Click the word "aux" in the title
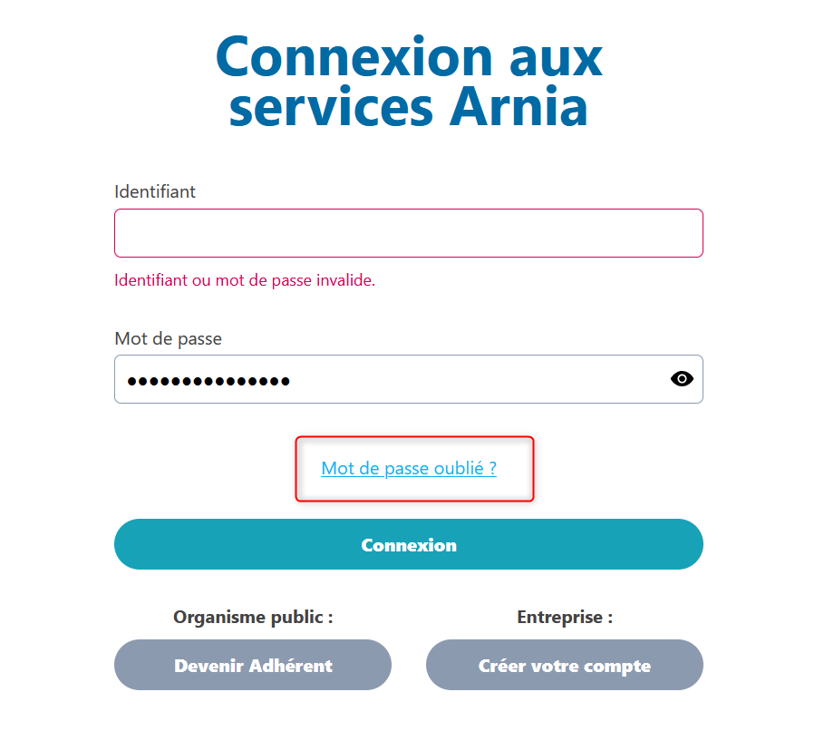This screenshot has height=731, width=824. pos(549,56)
